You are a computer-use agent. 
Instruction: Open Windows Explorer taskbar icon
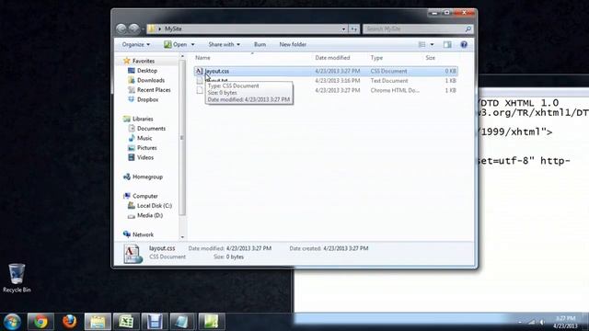pyautogui.click(x=98, y=322)
